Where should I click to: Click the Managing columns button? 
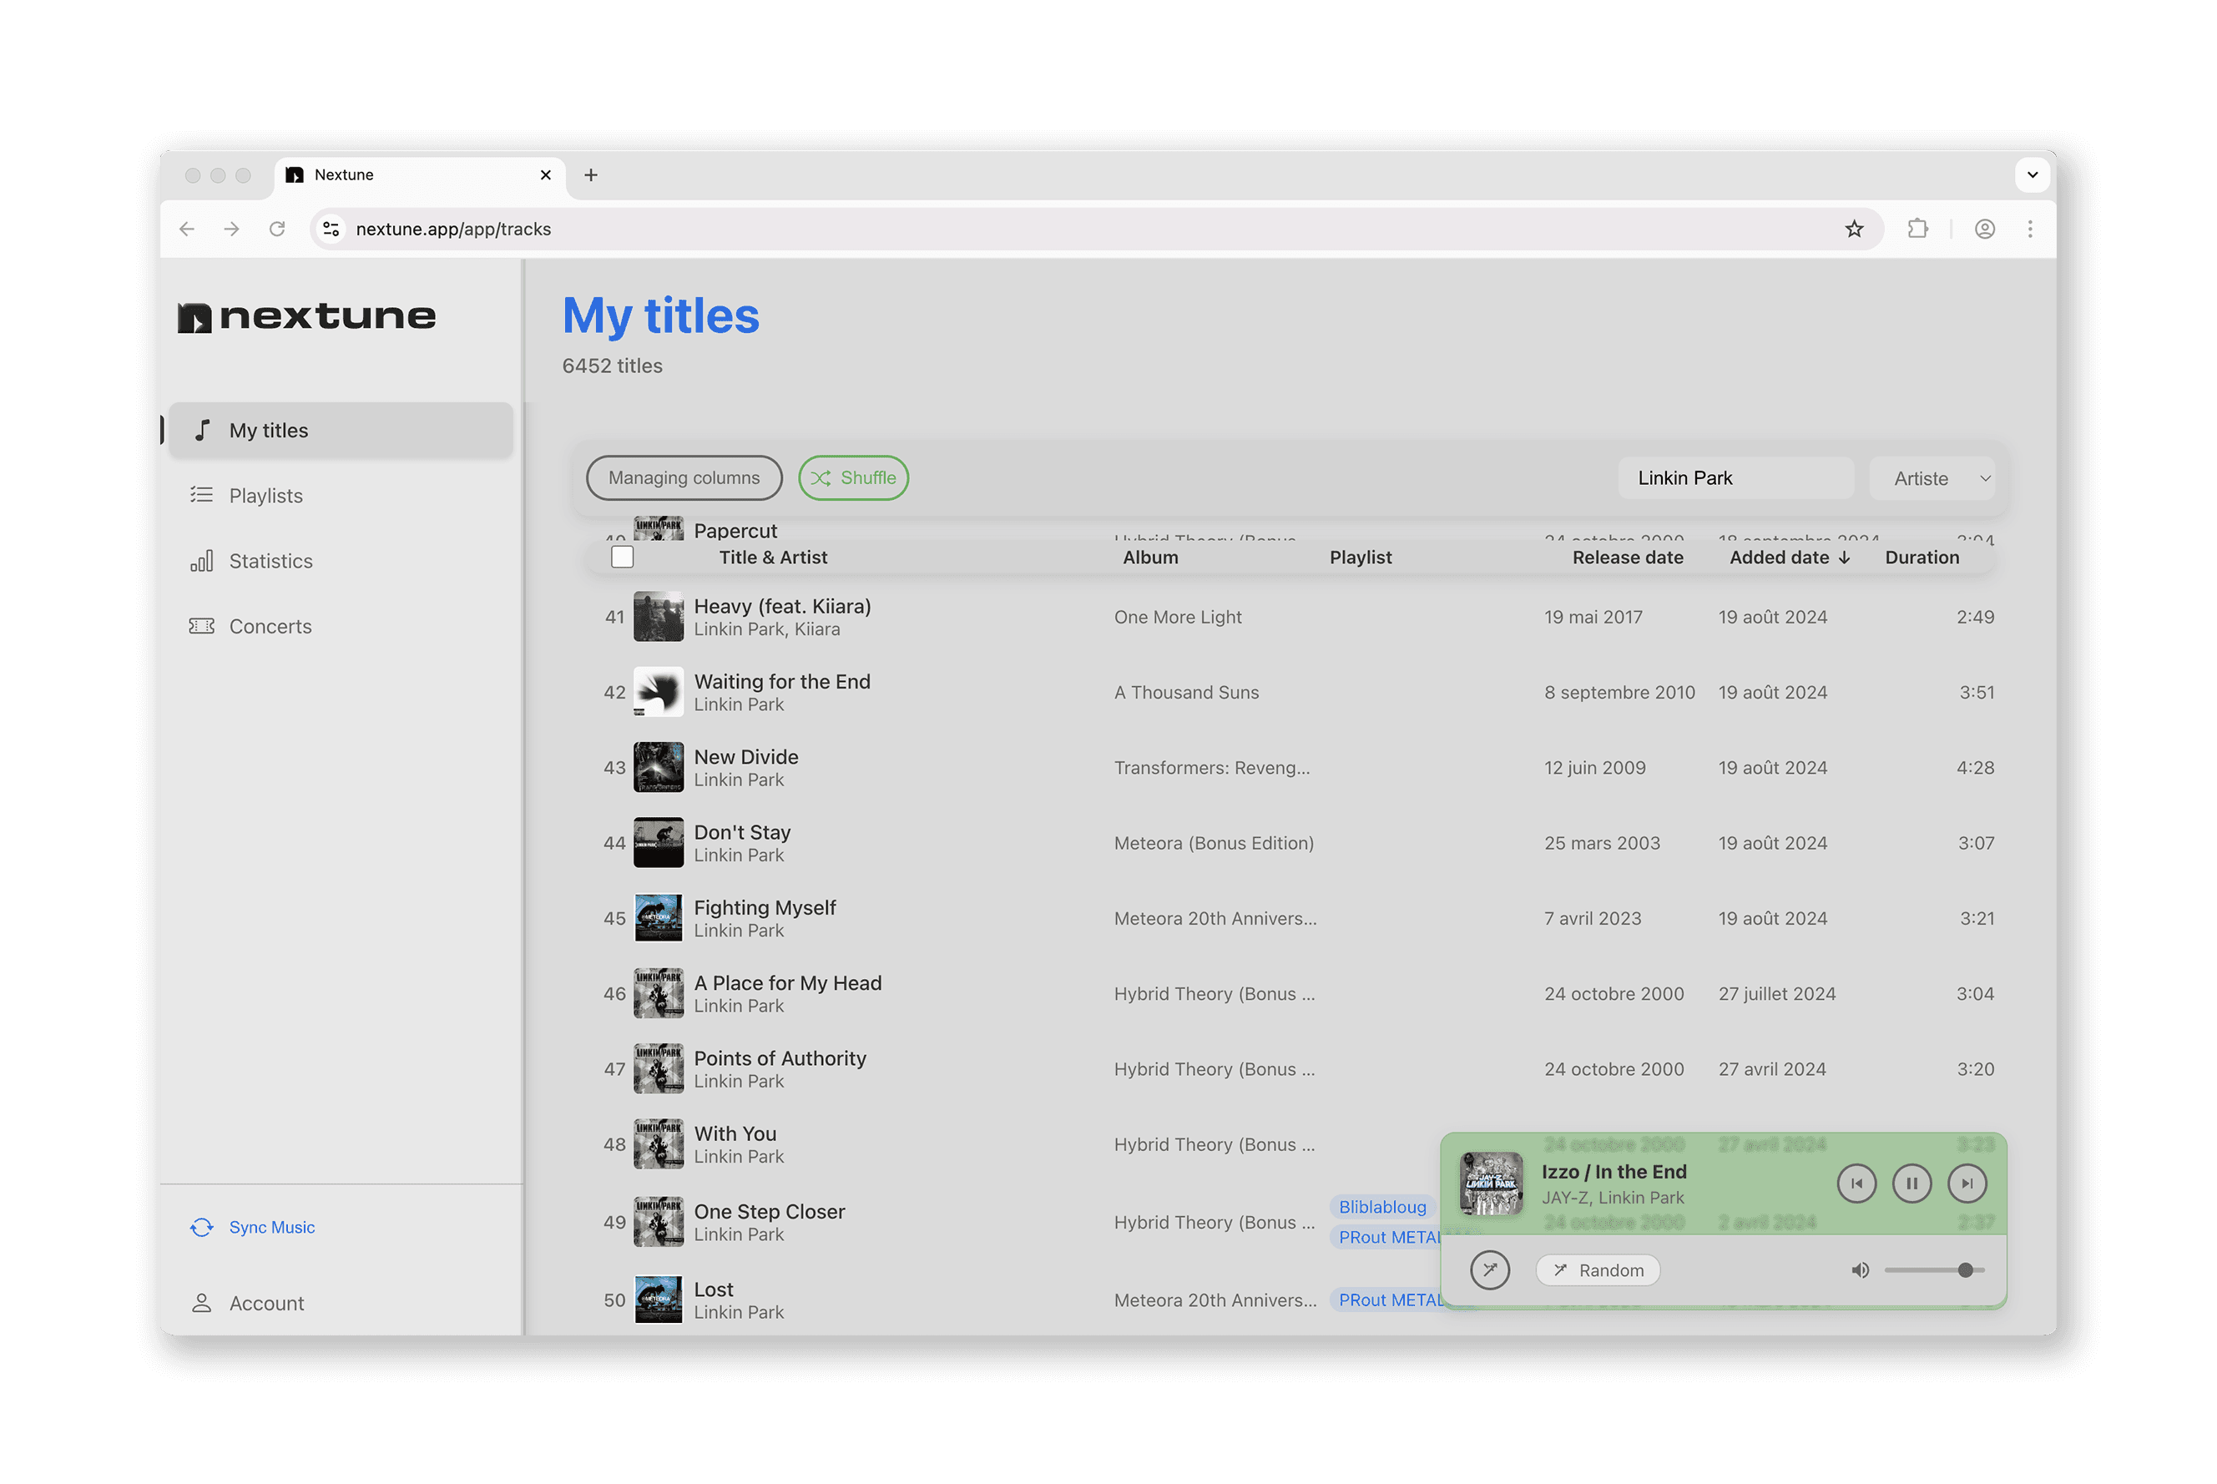683,478
